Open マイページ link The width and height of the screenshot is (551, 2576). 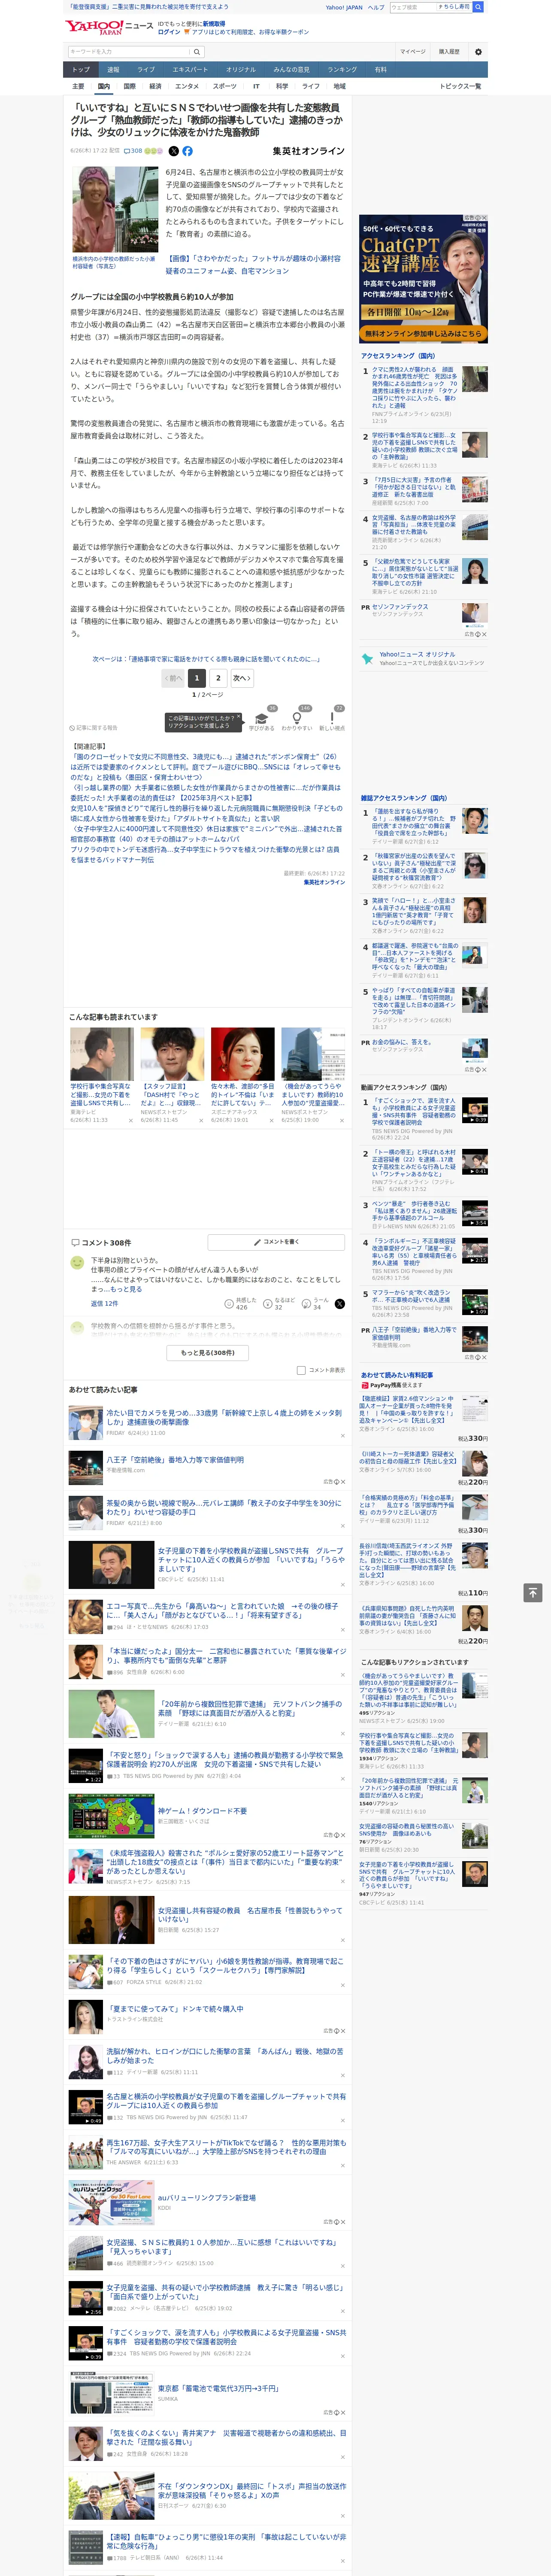tap(413, 52)
